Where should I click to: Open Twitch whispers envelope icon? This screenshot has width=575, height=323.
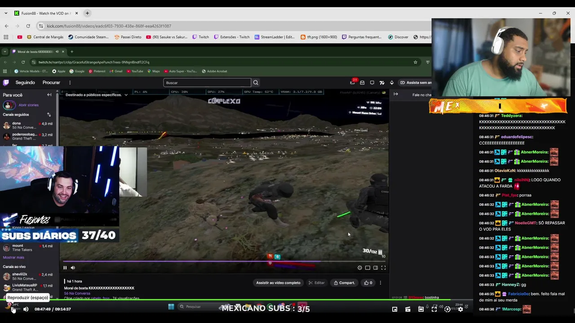362,83
